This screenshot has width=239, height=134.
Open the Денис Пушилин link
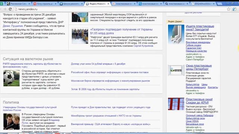pos(13,26)
